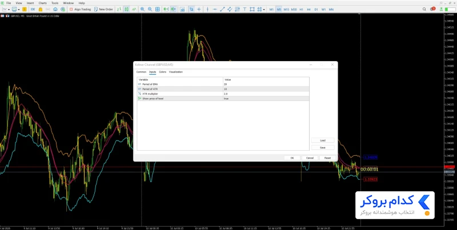
Task: Open the search magnifier in toolbar
Action: 424,9
